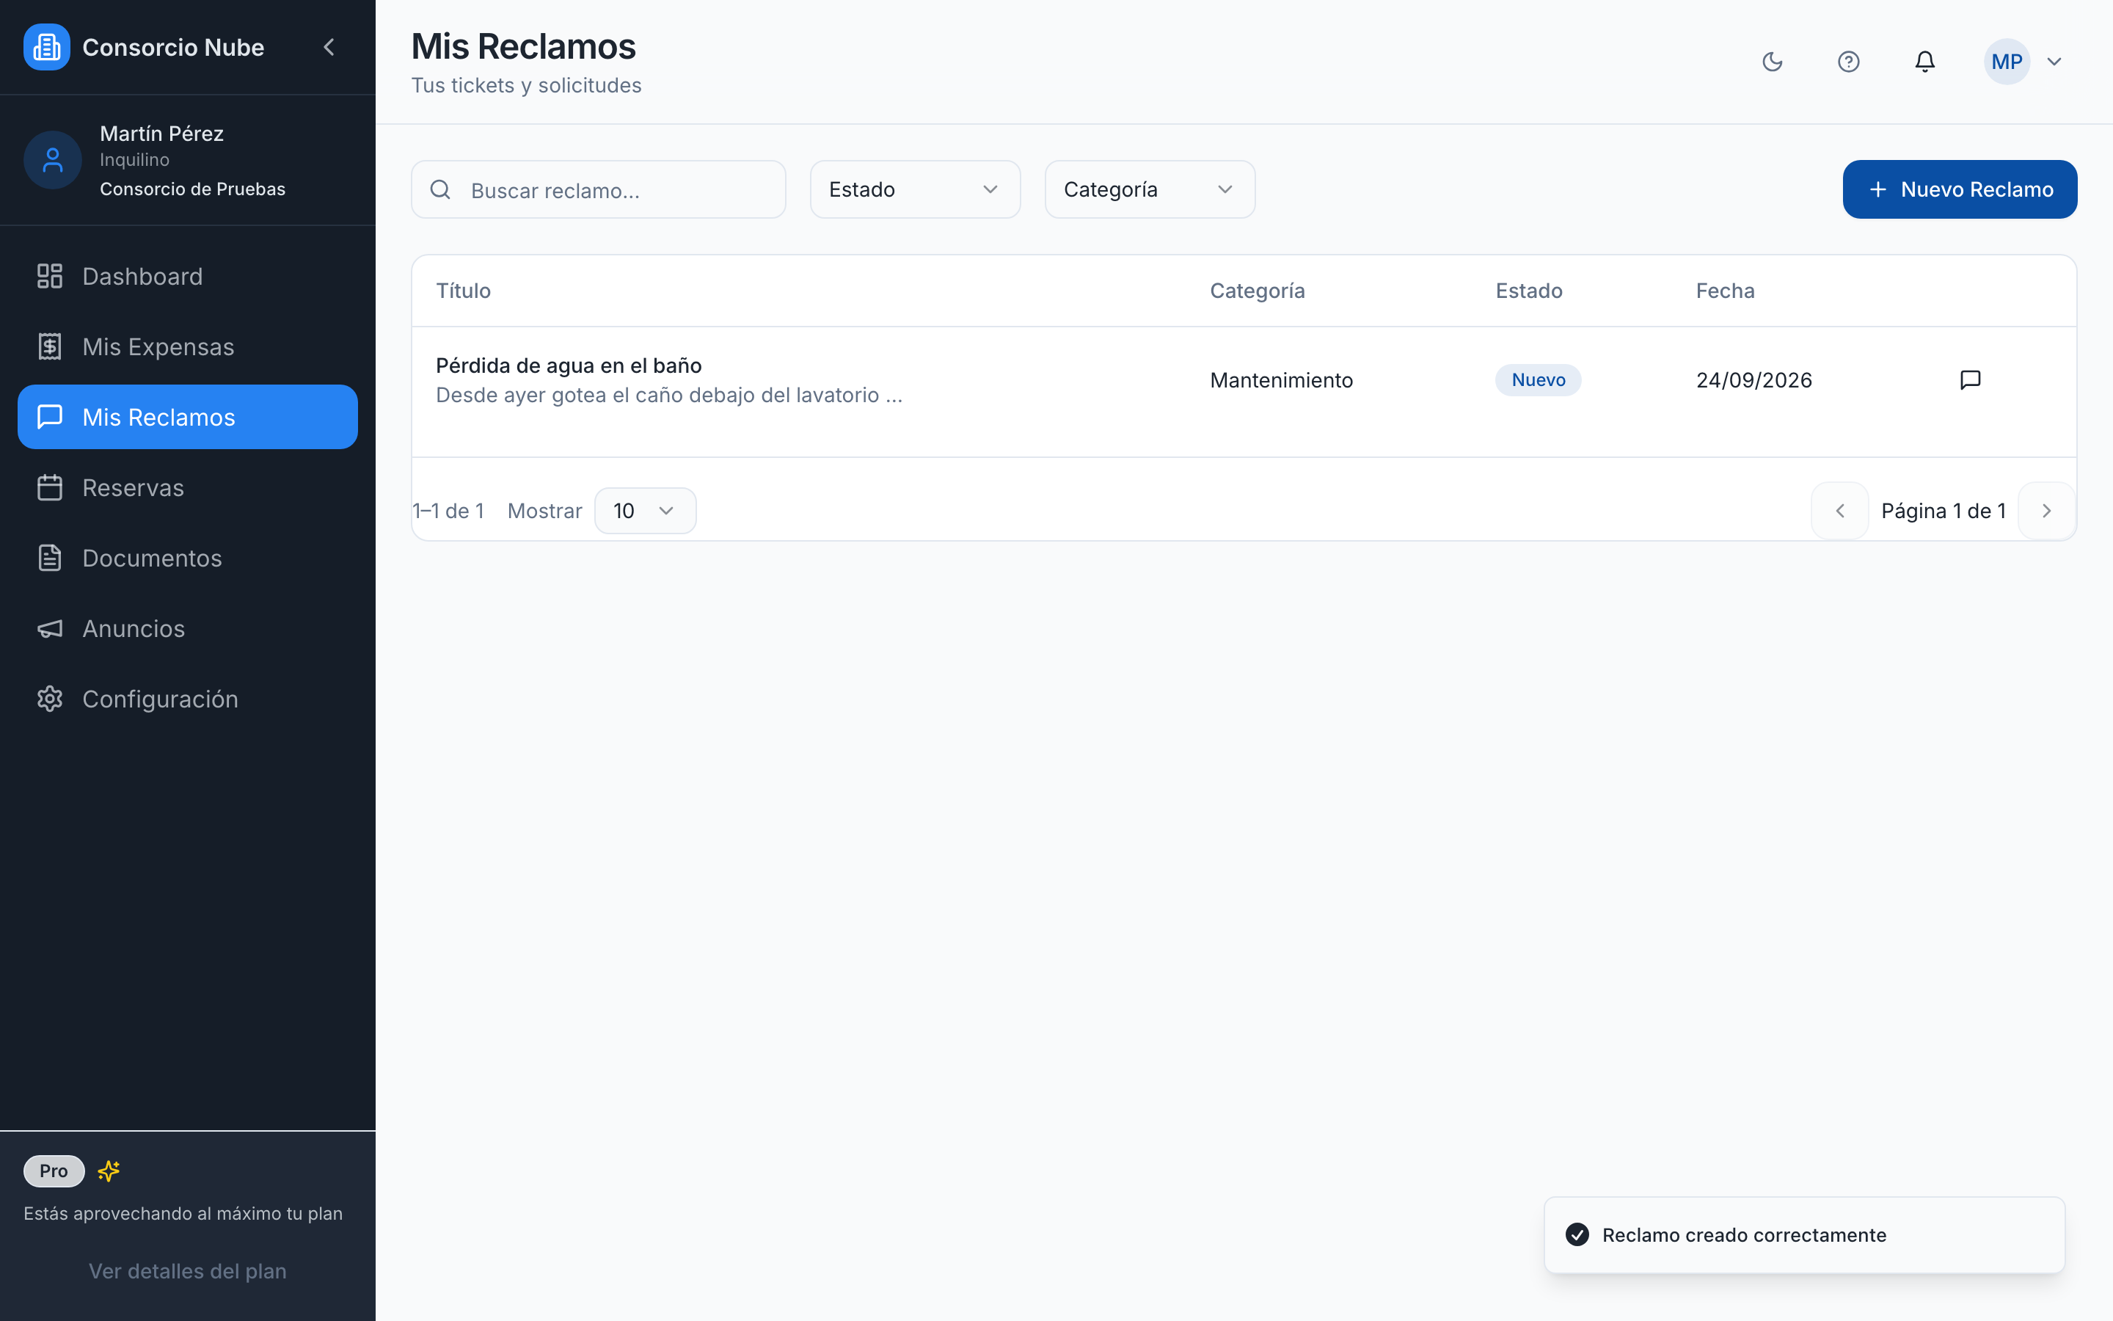The width and height of the screenshot is (2113, 1321).
Task: Open notifications bell
Action: pos(1924,61)
